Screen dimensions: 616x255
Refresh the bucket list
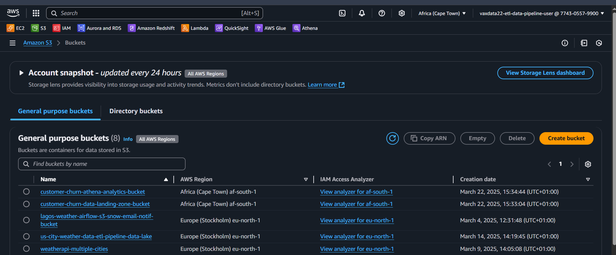(x=392, y=139)
